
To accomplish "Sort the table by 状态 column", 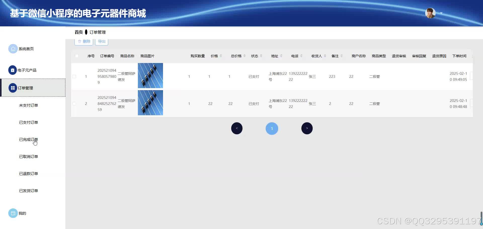I will [x=262, y=56].
